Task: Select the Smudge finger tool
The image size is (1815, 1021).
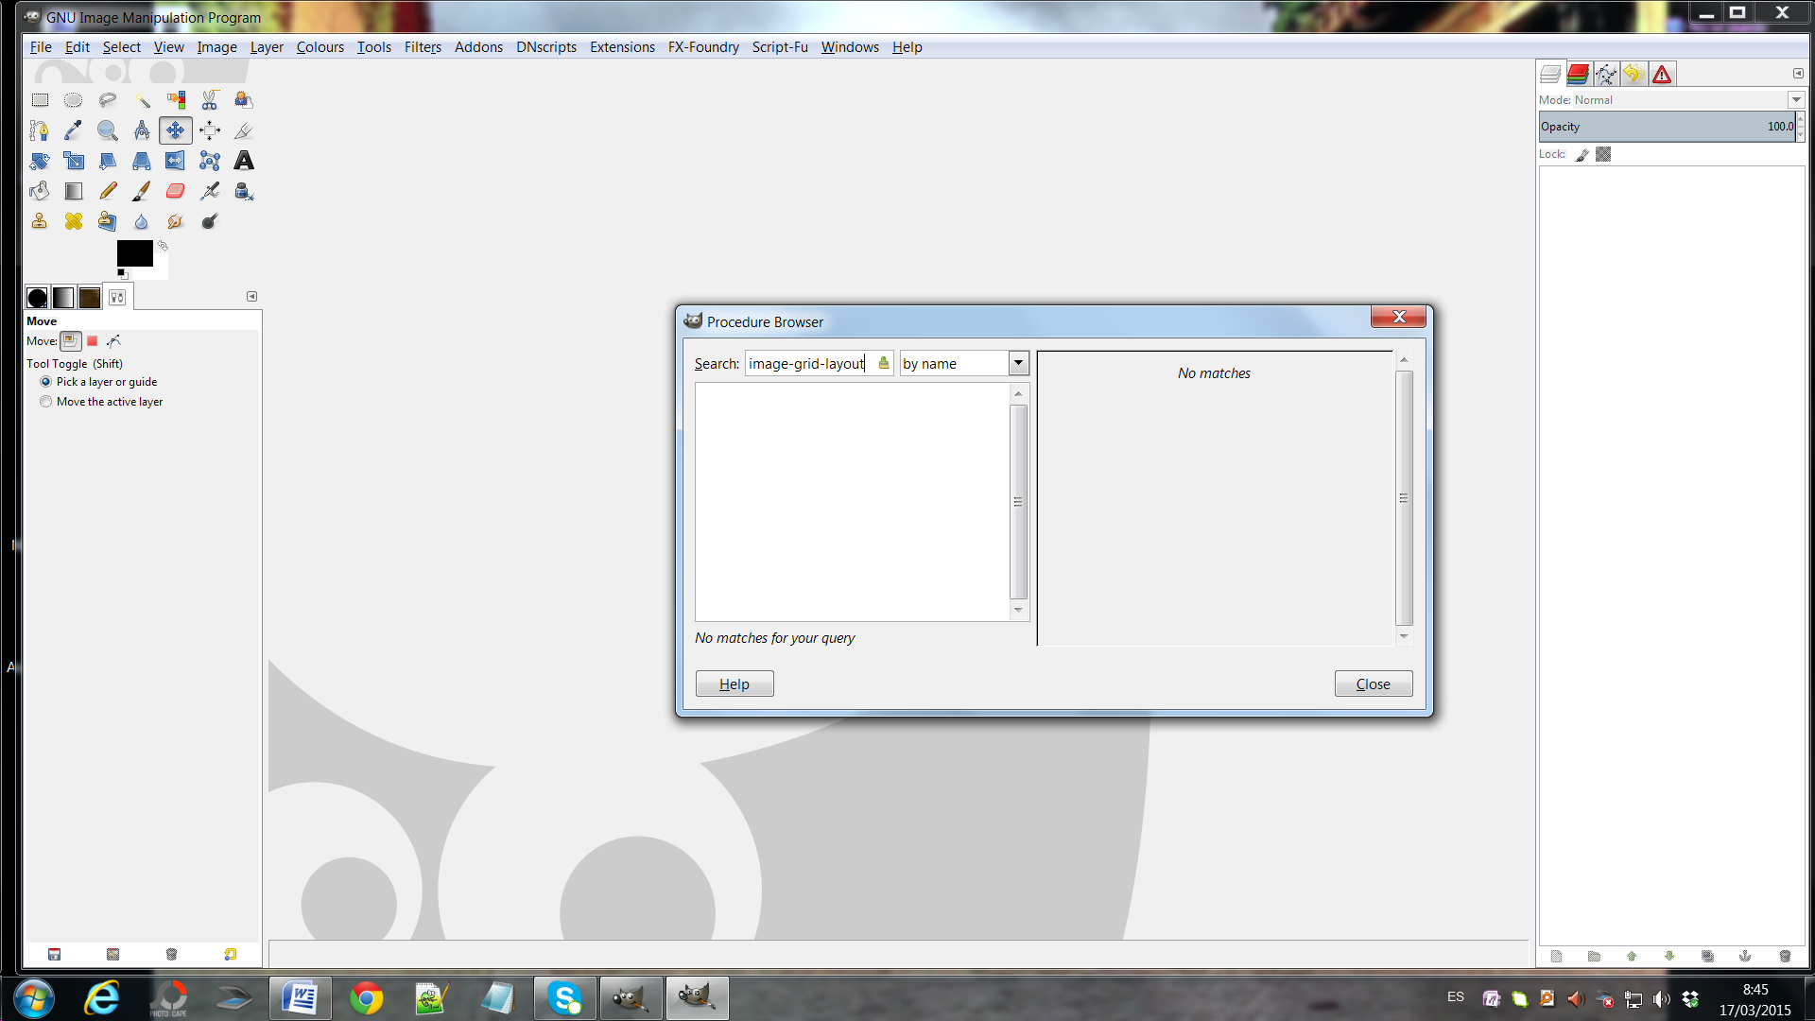Action: pyautogui.click(x=176, y=221)
